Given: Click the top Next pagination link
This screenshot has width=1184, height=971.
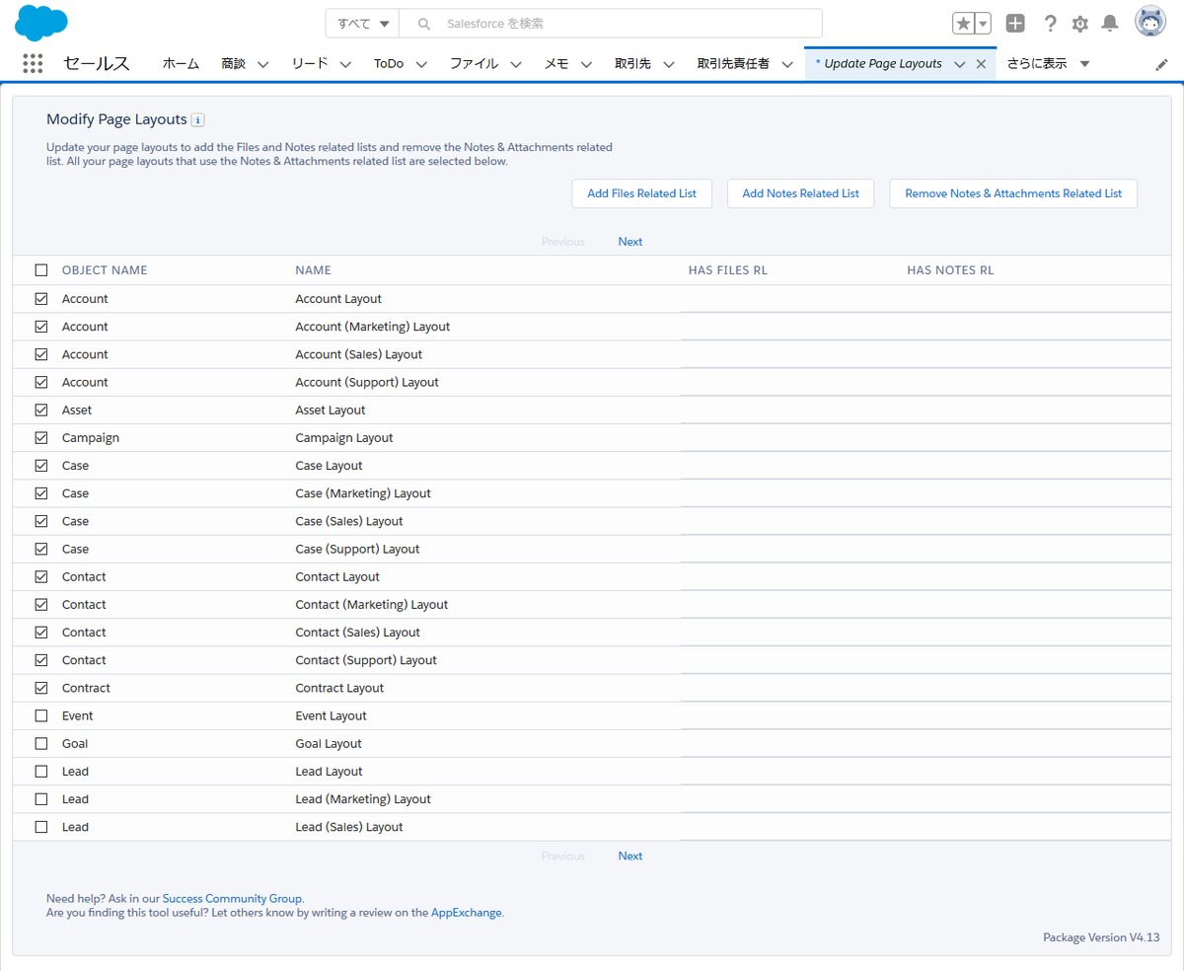Looking at the screenshot, I should [x=630, y=242].
